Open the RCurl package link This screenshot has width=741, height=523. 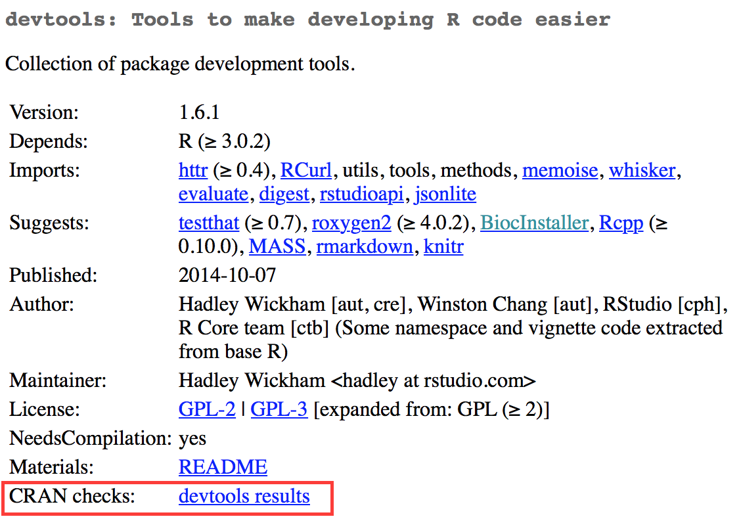click(x=305, y=170)
